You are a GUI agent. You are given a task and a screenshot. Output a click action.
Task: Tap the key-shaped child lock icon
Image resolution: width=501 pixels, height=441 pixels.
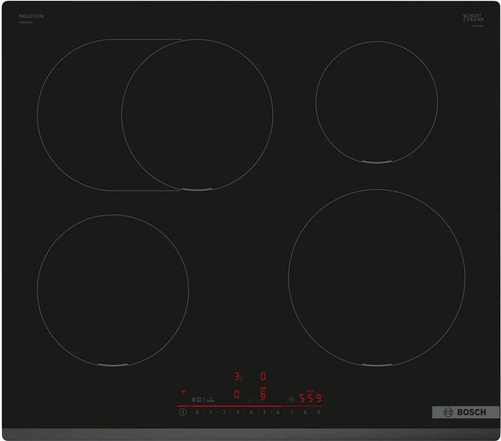coord(199,399)
